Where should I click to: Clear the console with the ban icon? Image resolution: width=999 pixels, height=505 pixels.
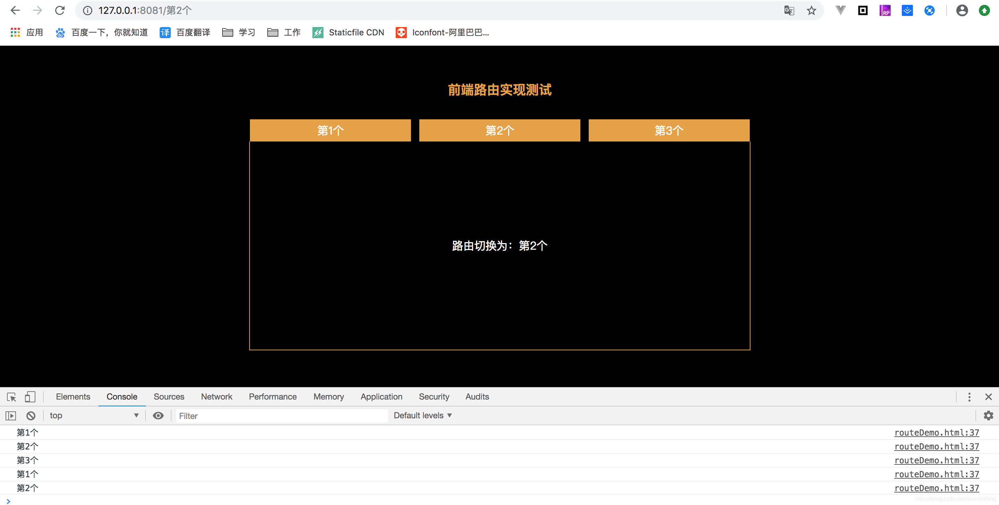point(31,416)
